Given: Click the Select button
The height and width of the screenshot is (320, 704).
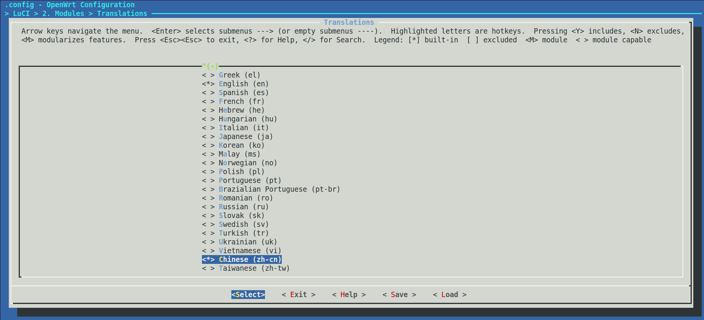Looking at the screenshot, I should (248, 295).
